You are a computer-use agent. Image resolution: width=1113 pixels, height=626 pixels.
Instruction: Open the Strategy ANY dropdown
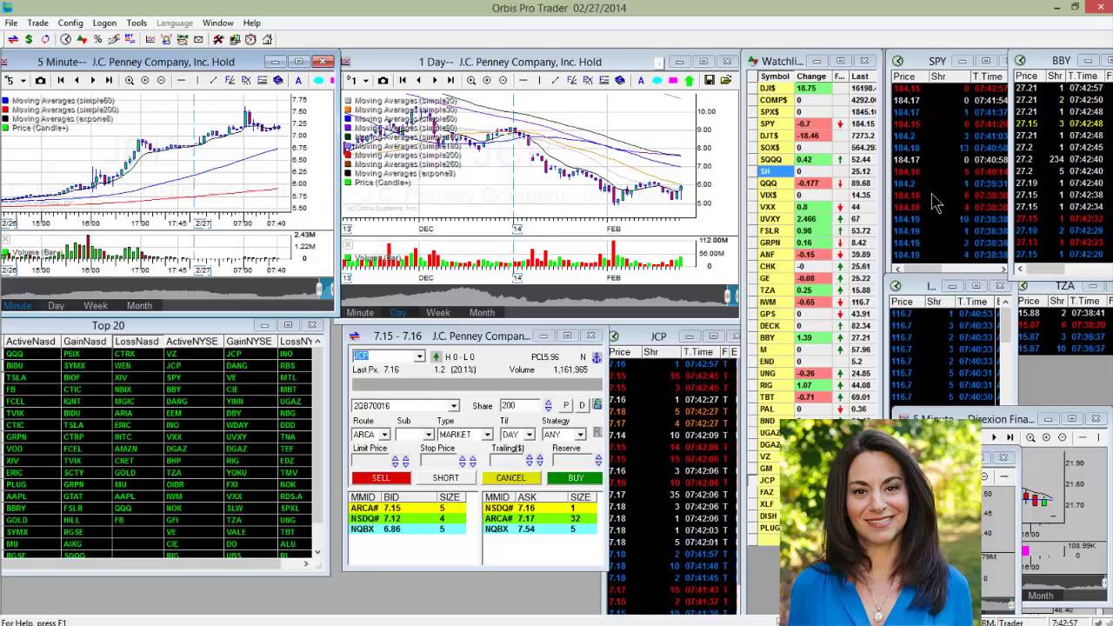pyautogui.click(x=581, y=434)
